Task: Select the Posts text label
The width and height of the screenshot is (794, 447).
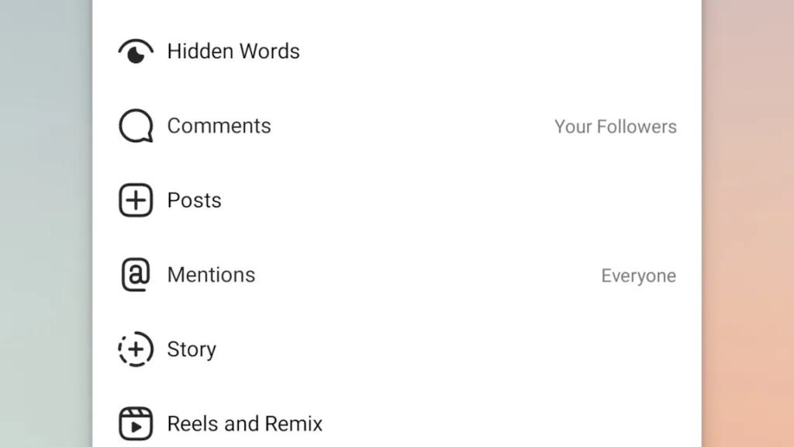Action: click(195, 200)
